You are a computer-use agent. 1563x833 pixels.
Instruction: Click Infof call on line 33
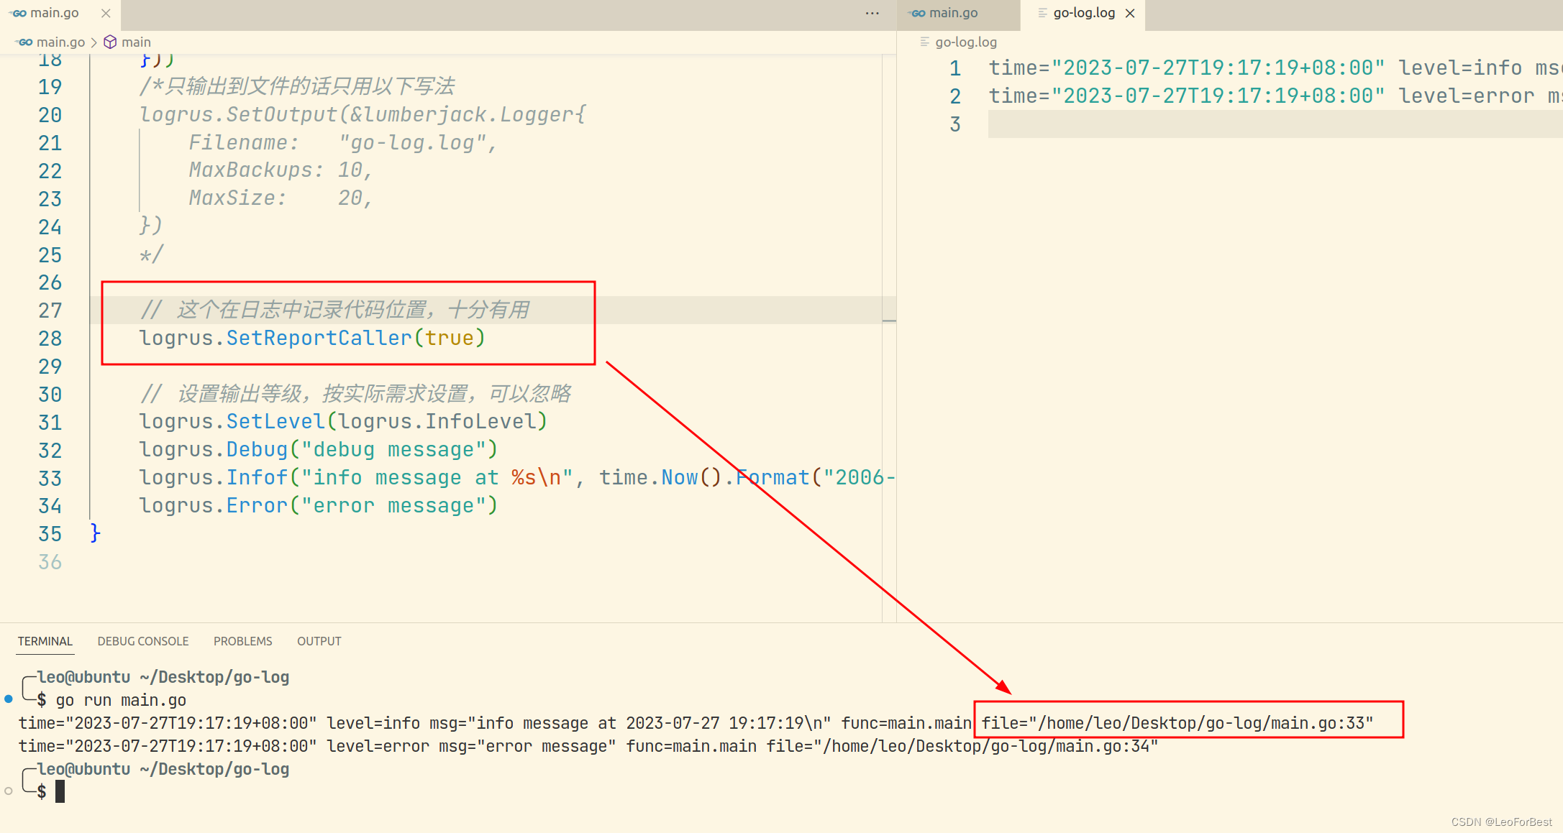[x=257, y=478]
